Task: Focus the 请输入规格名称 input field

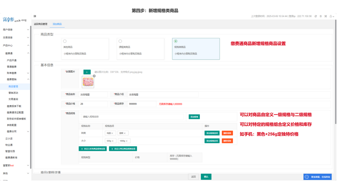Action: tap(132, 117)
